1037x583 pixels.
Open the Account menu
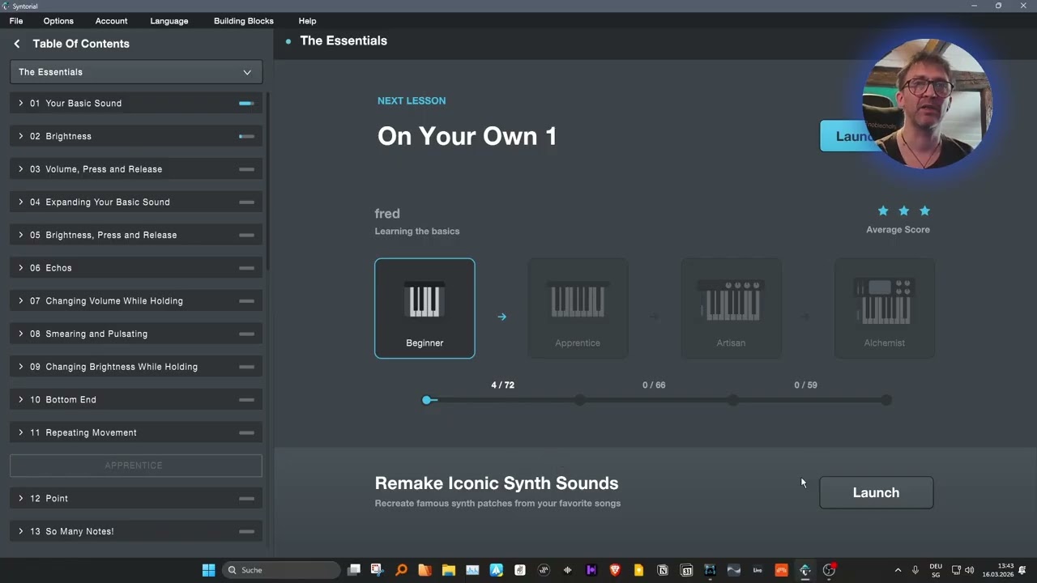pos(111,21)
